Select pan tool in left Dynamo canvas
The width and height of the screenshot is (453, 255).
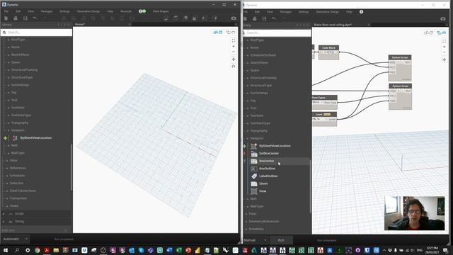(x=234, y=59)
